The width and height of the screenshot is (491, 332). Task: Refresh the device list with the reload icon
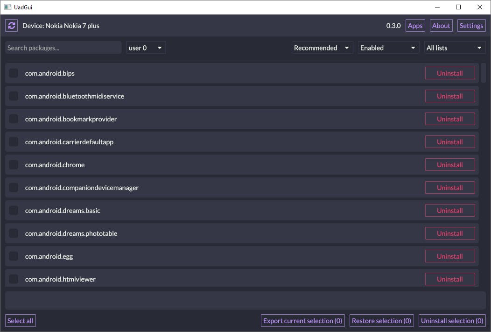point(12,26)
